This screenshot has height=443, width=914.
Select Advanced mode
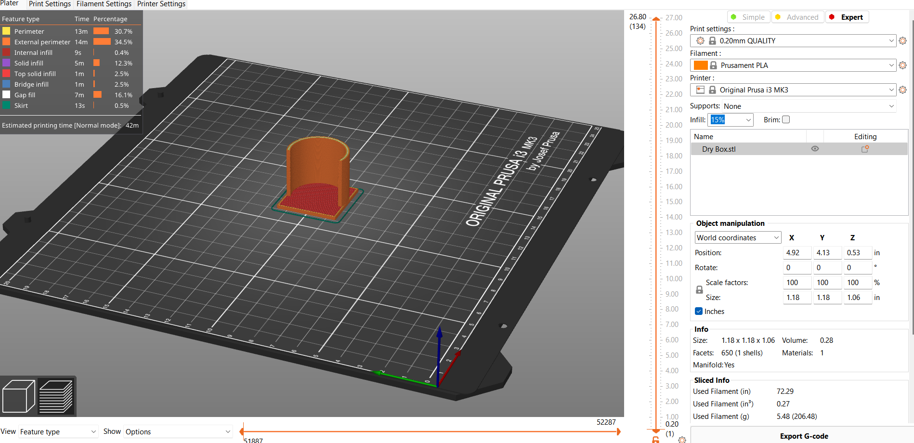pos(797,17)
